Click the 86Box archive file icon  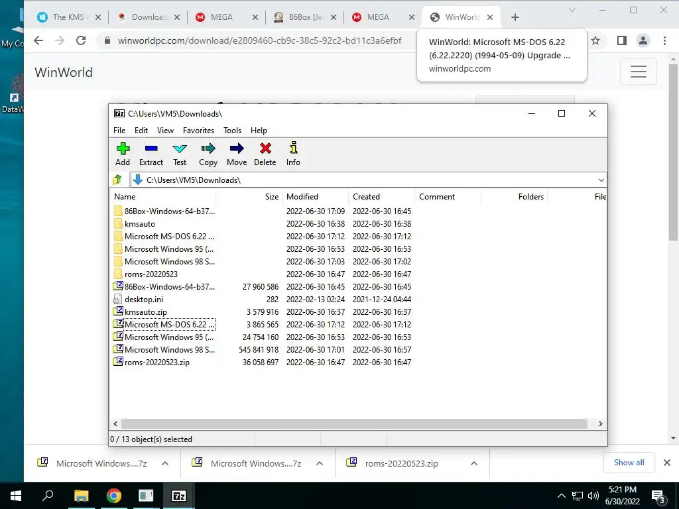pos(118,286)
